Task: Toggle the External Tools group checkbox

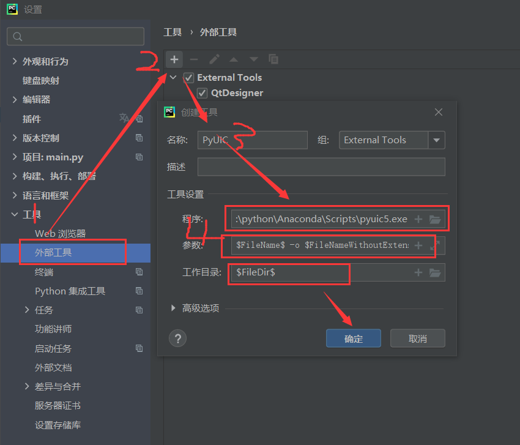Action: click(188, 78)
